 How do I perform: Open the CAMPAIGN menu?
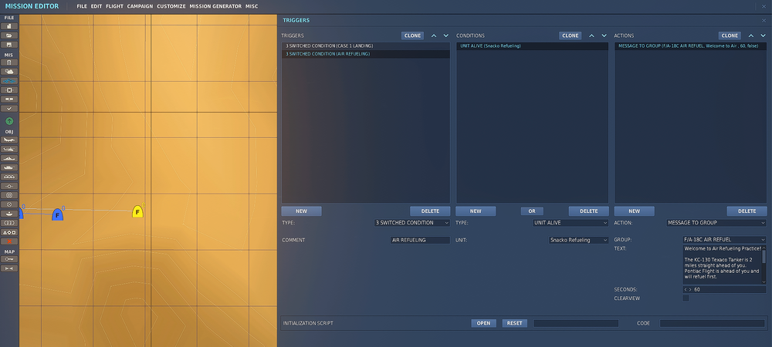pos(140,6)
